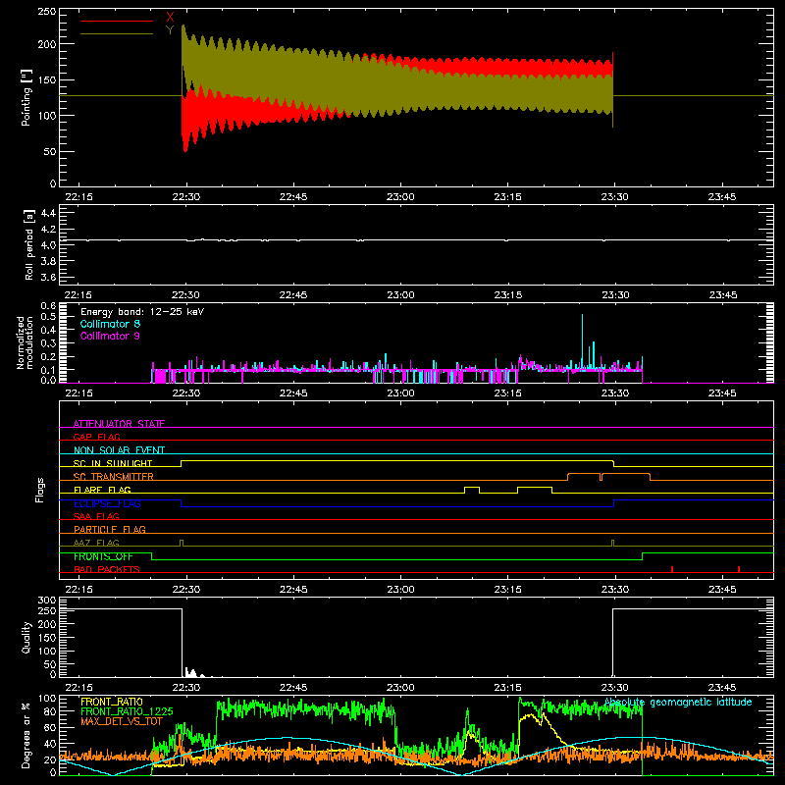
Task: Click the yellow FRONT_RATIO peak near 23:18
Action: pos(530,717)
